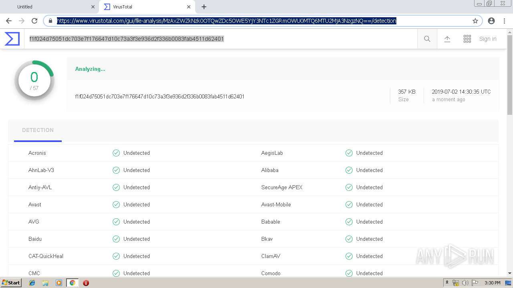Click the Comodo engine name
This screenshot has height=288, width=513.
271,273
